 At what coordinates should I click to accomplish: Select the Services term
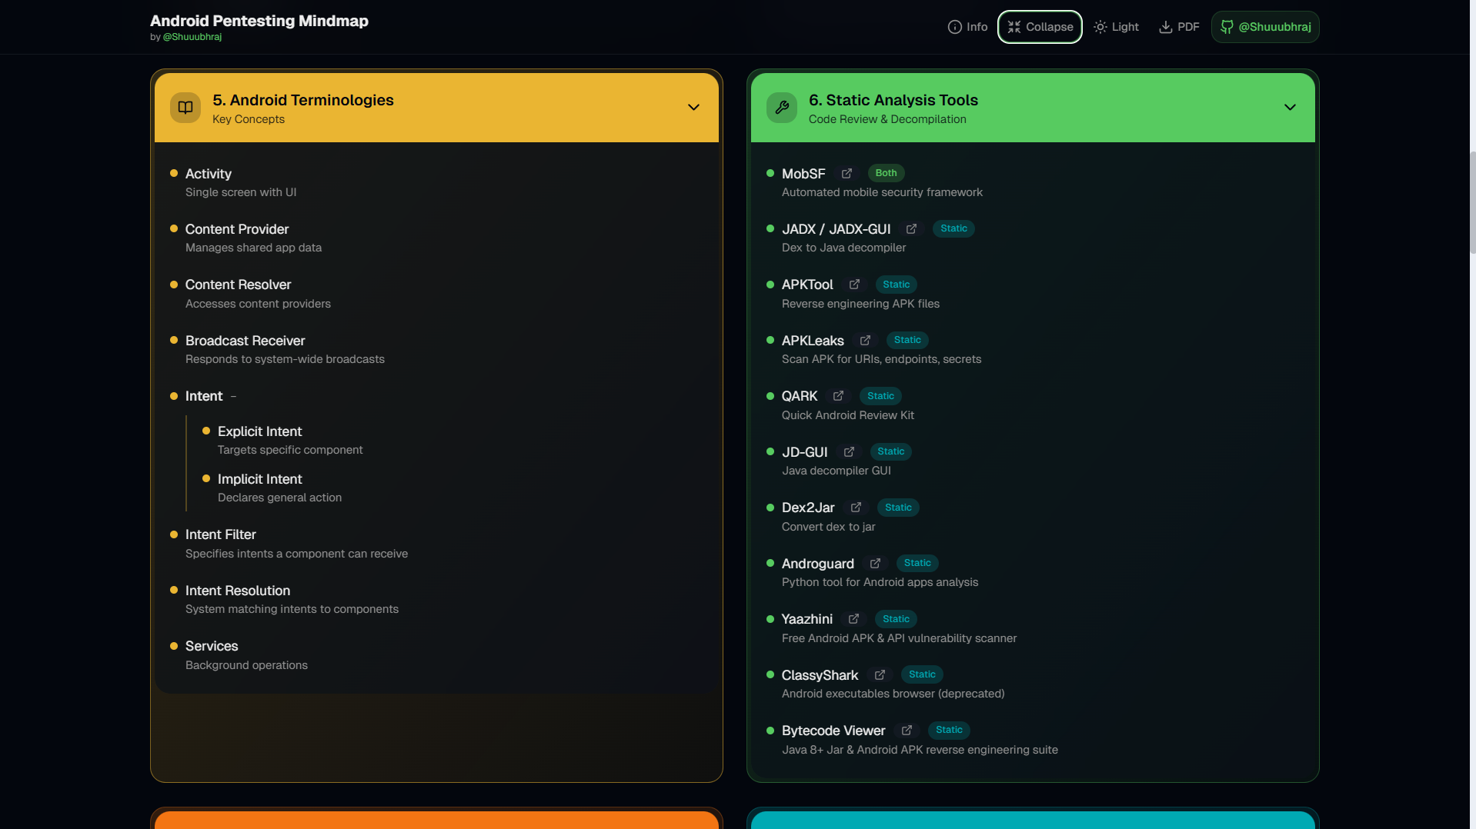point(212,646)
